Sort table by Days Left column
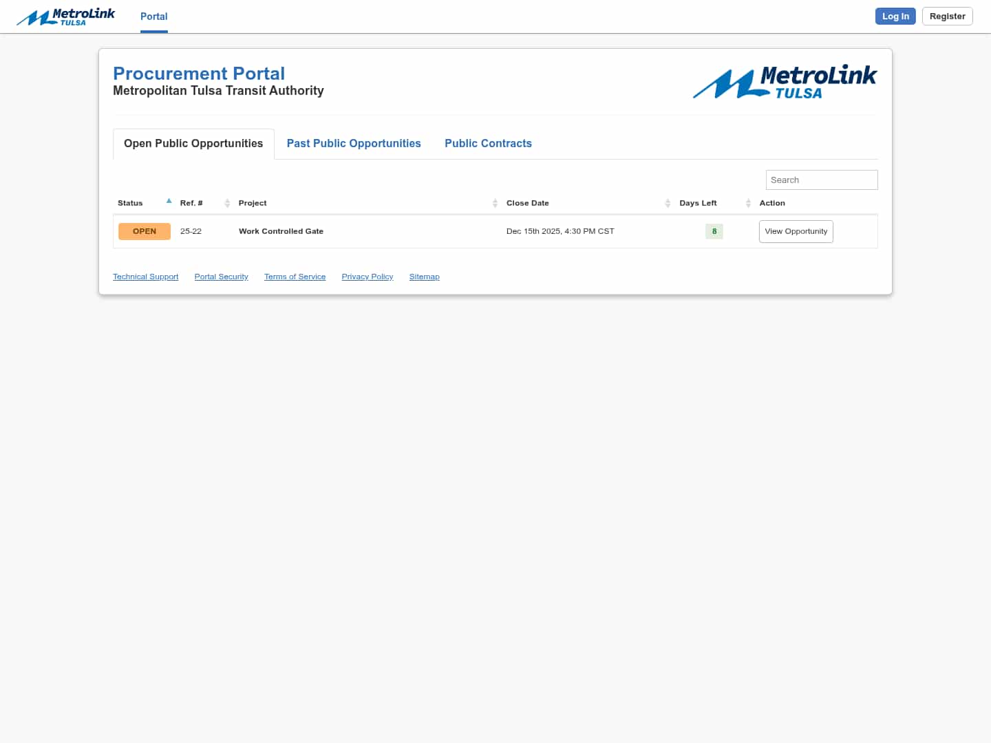Screen dimensions: 991x743 point(715,203)
